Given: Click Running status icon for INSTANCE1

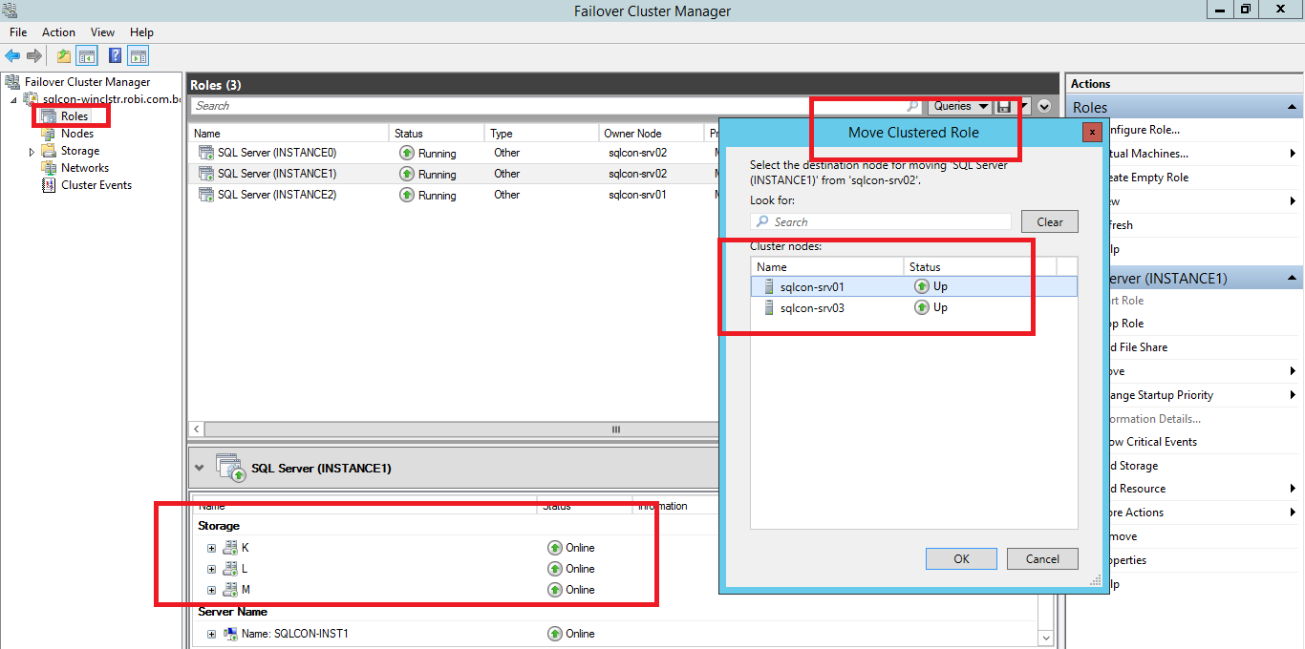Looking at the screenshot, I should [407, 174].
